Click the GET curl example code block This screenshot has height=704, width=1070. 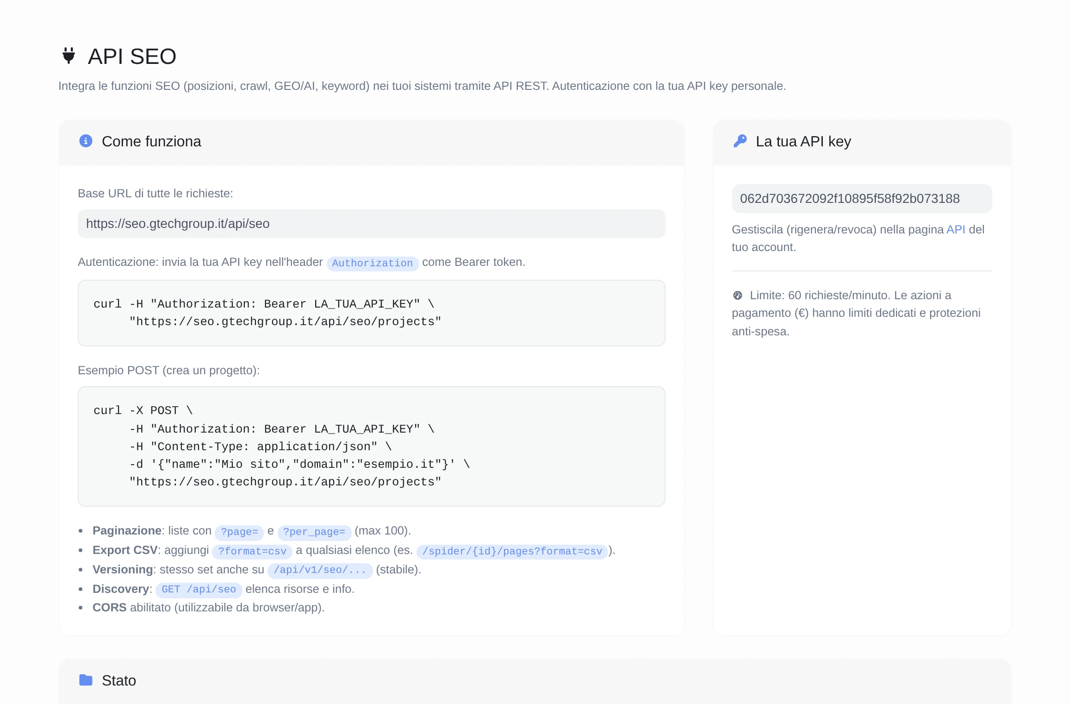click(371, 313)
